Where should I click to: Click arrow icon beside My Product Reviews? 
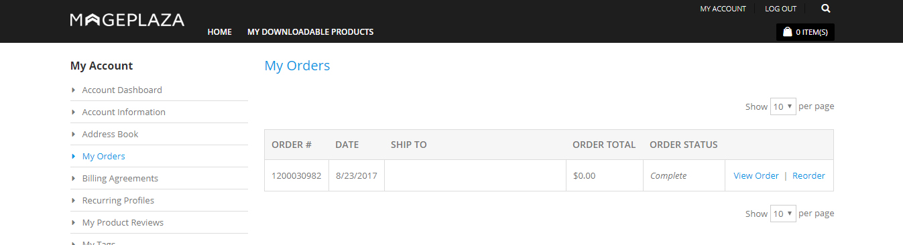click(73, 222)
